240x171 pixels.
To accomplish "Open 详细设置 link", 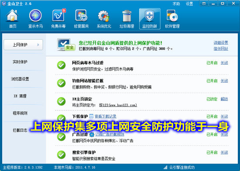I will click(x=221, y=42).
